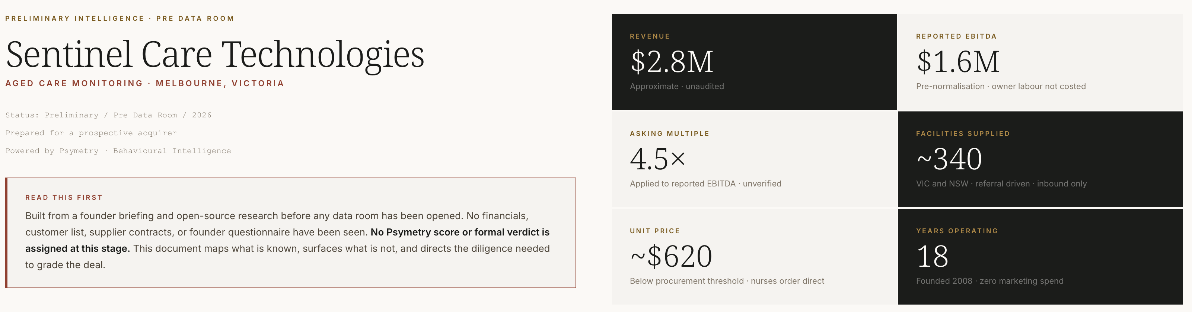Image resolution: width=1192 pixels, height=312 pixels.
Task: Click the Founded 2008 zero marketing spend caption
Action: (x=990, y=281)
